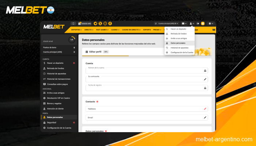
Task: Expand the PROMO menu
Action: pyautogui.click(x=157, y=30)
